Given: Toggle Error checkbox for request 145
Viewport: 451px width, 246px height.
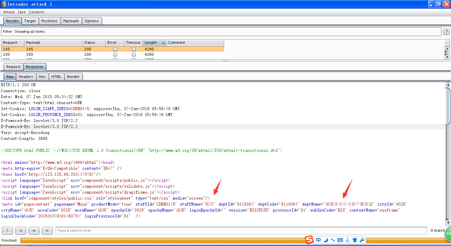Looking at the screenshot, I should (115, 49).
